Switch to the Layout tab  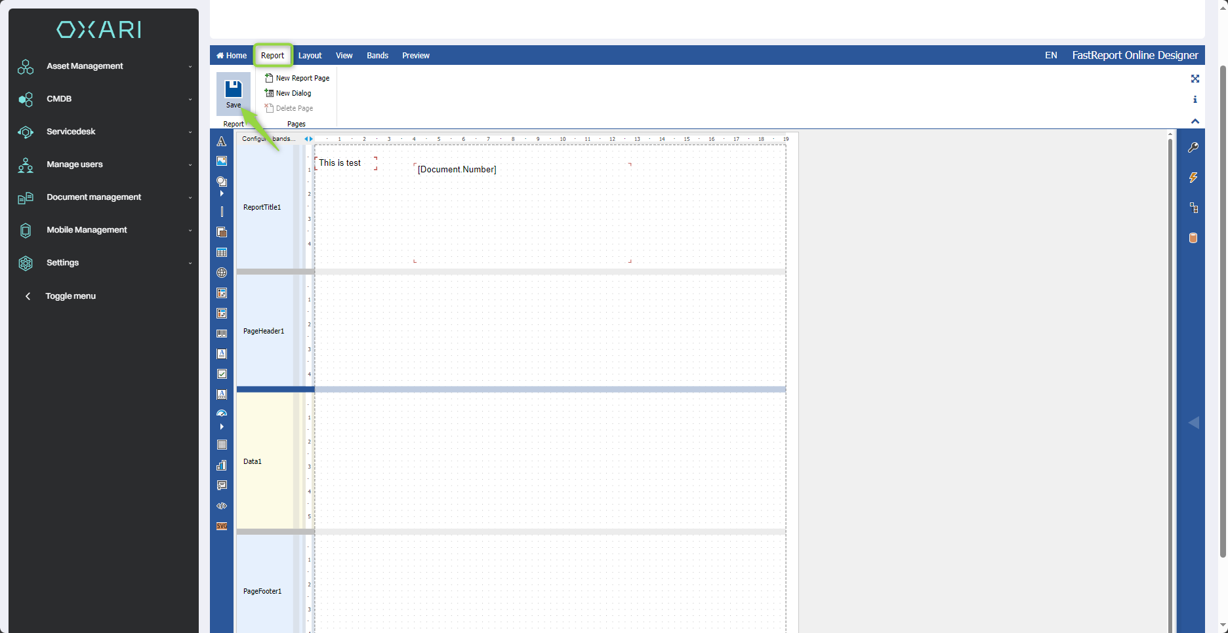tap(310, 56)
